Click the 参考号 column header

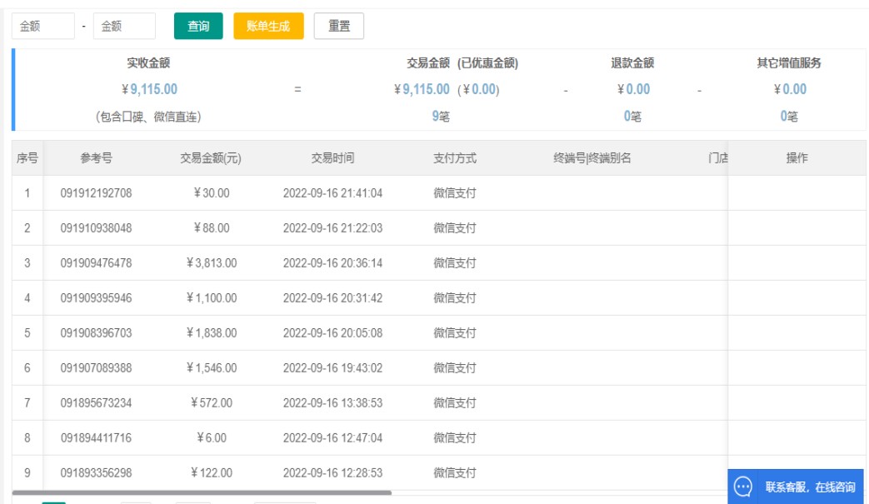tap(96, 158)
